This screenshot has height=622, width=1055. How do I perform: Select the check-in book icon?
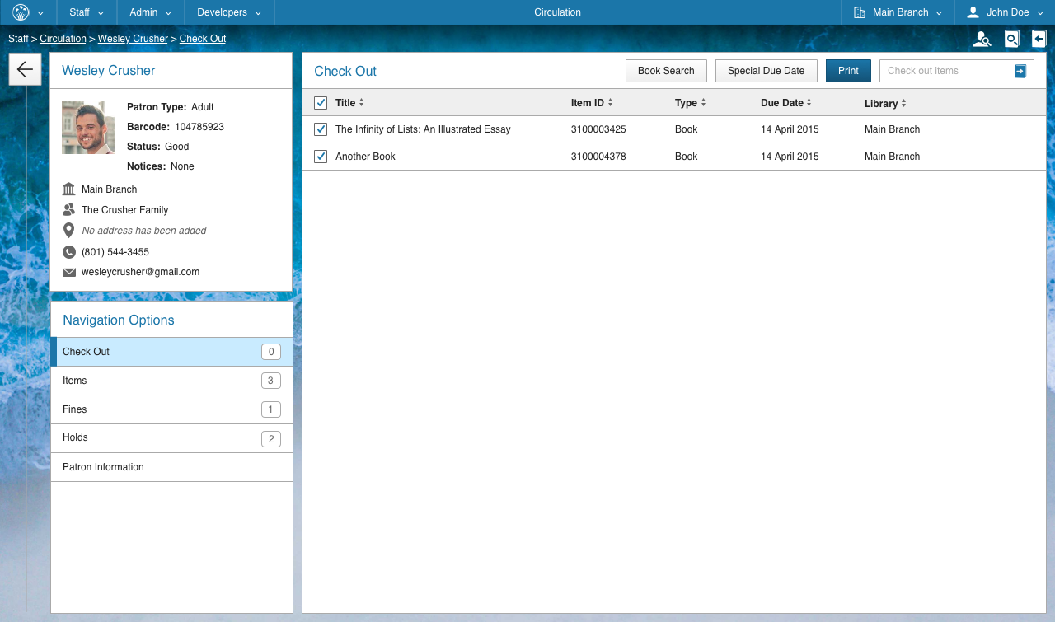(x=1039, y=39)
